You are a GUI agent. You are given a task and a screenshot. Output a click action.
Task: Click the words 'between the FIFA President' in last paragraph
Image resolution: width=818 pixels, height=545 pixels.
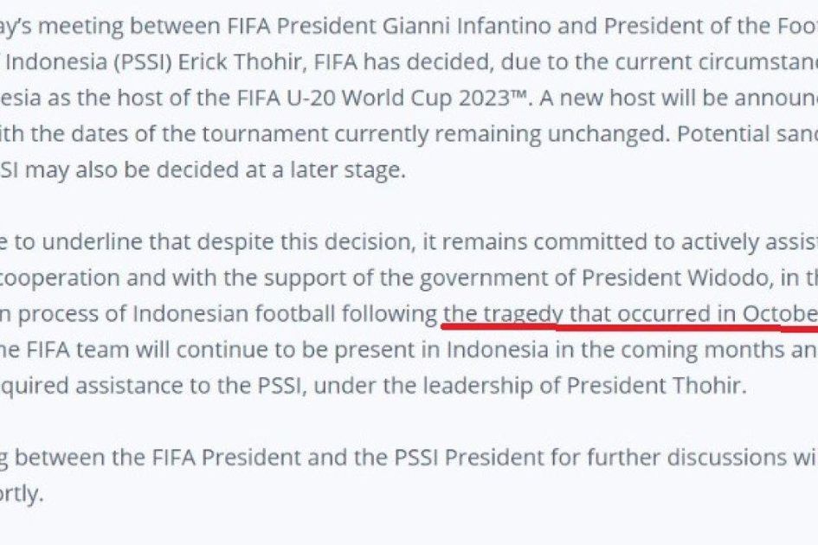pos(158,458)
